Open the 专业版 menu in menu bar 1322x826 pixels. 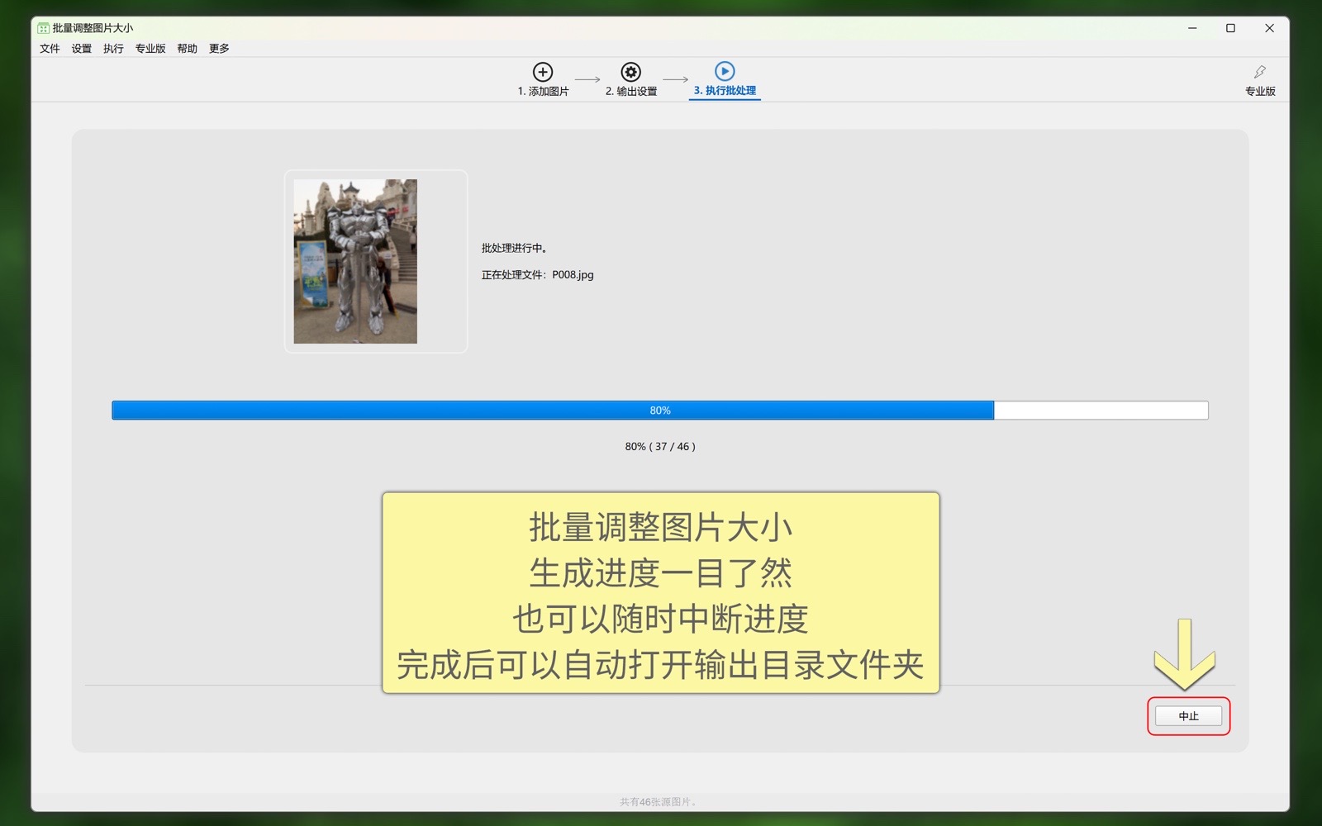click(x=150, y=49)
